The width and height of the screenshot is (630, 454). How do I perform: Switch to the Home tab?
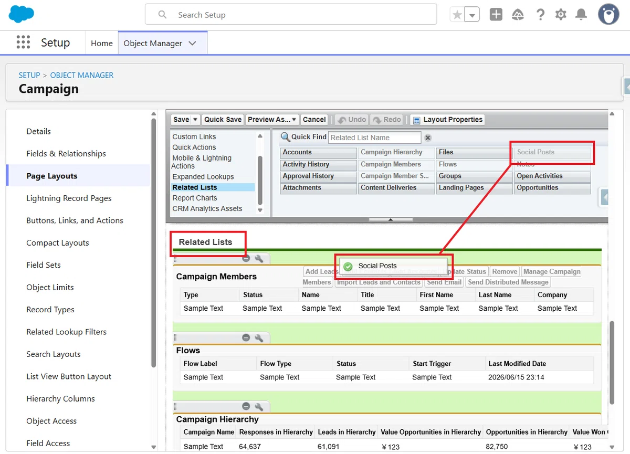click(102, 43)
